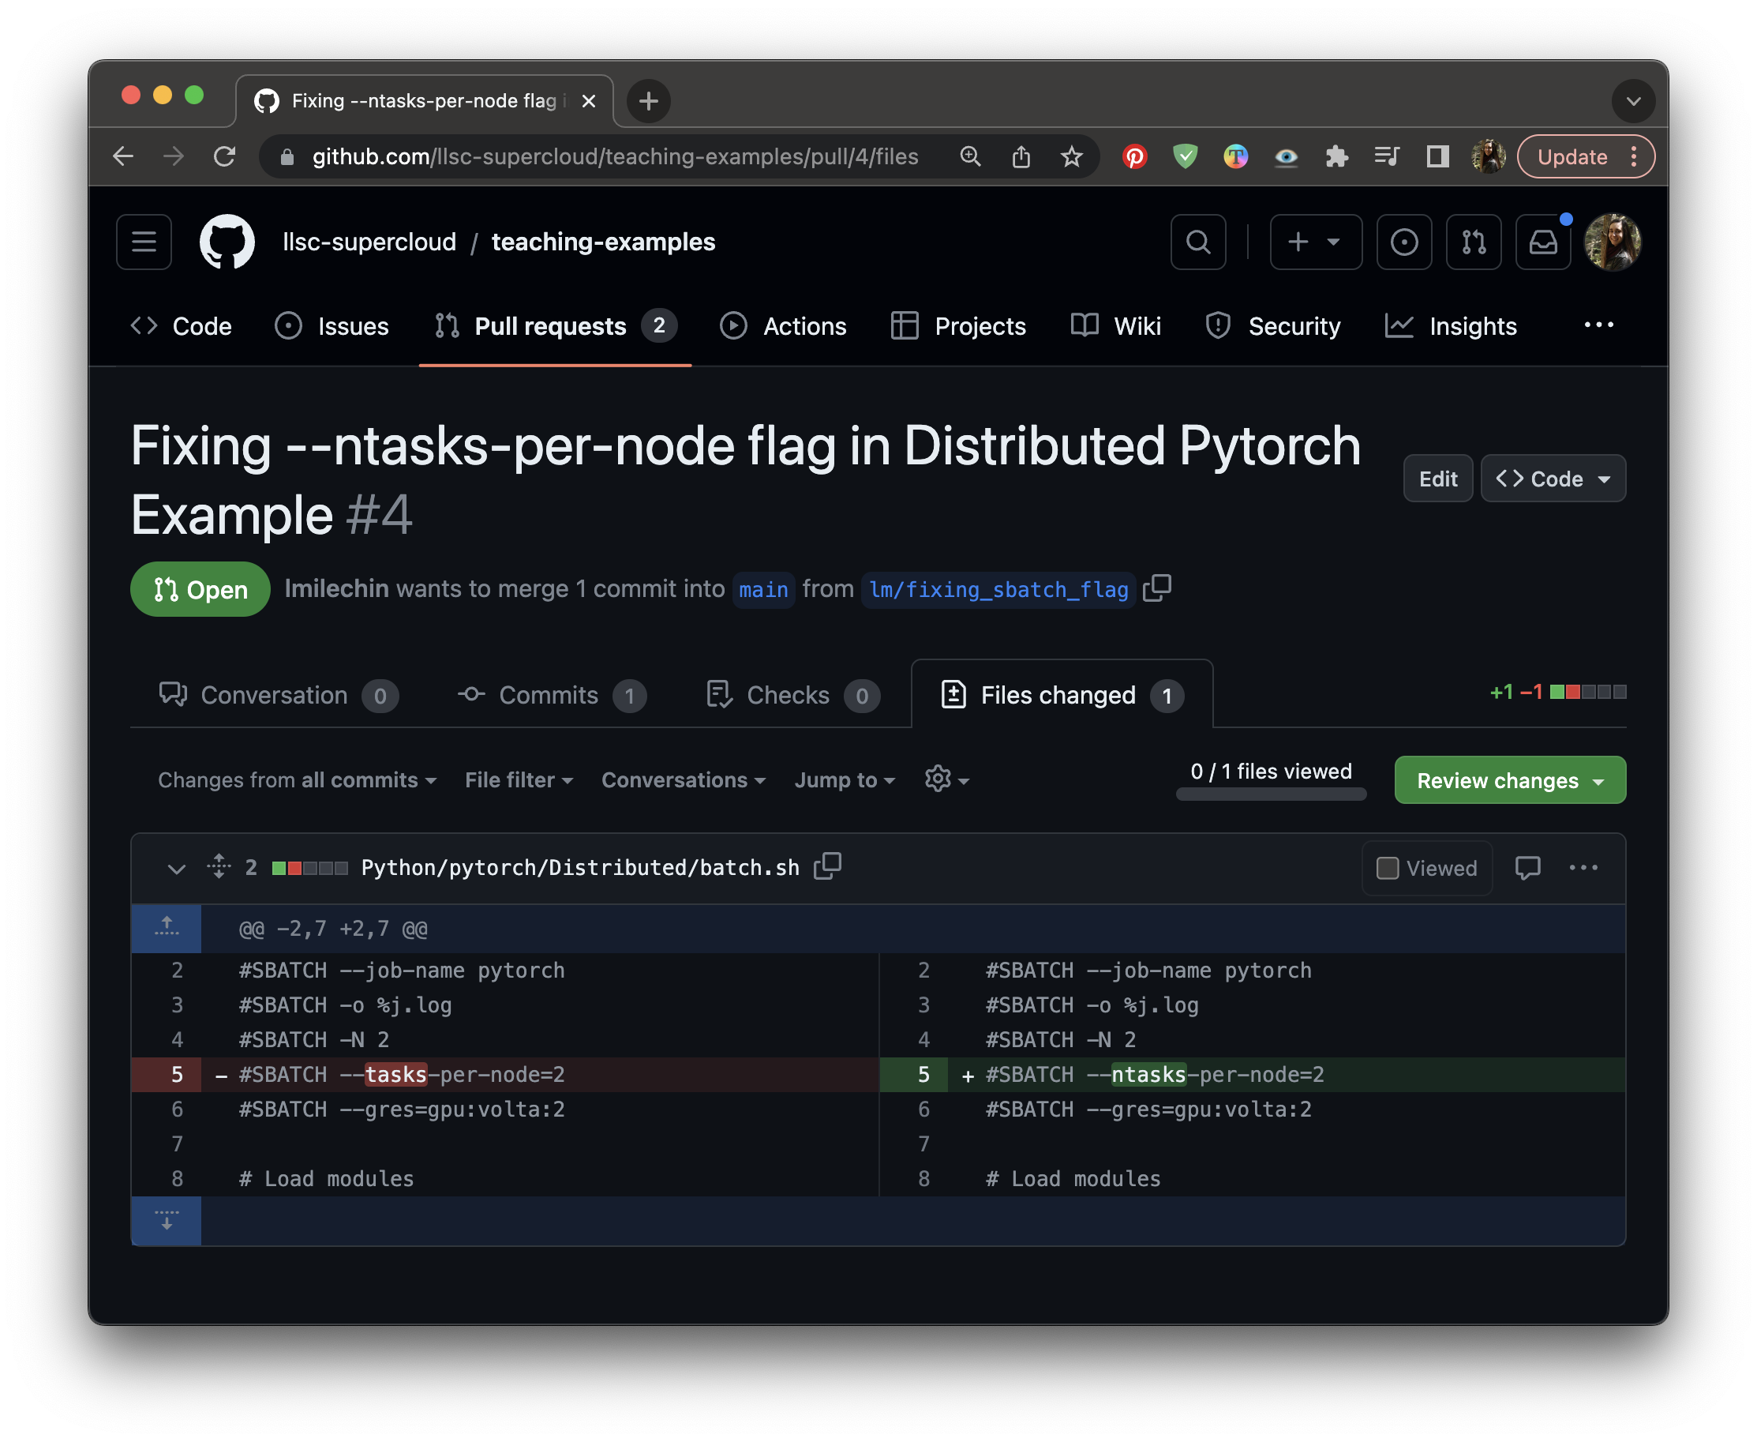The width and height of the screenshot is (1757, 1442).
Task: Open the browser extensions puzzle icon
Action: click(1337, 156)
